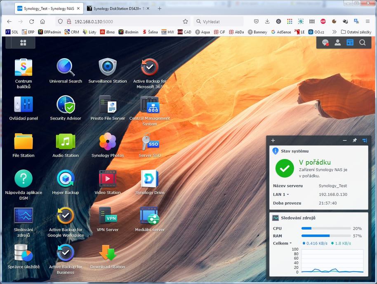The width and height of the screenshot is (377, 284).
Task: Switch to Synology DiskStation DS420+ tab
Action: [x=118, y=8]
